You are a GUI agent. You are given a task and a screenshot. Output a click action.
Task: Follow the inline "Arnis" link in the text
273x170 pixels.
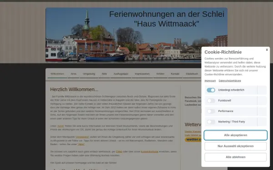[x=61, y=126]
